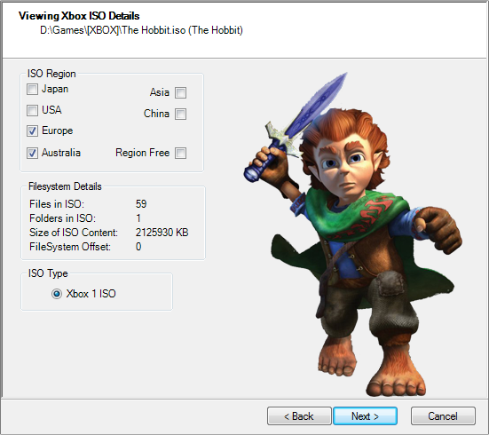Mark the ISO as Region Free
This screenshot has height=435, width=489.
pos(180,154)
